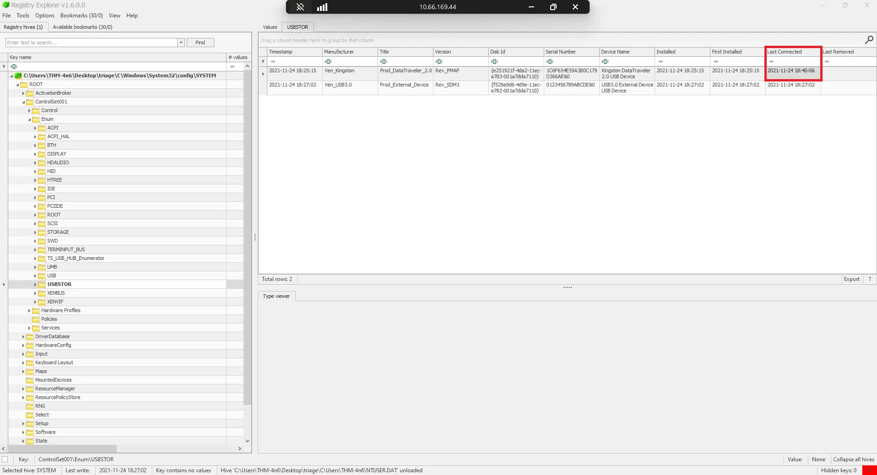The height and width of the screenshot is (475, 877).
Task: Open the Bookmarks (30/0) menu
Action: click(x=81, y=16)
